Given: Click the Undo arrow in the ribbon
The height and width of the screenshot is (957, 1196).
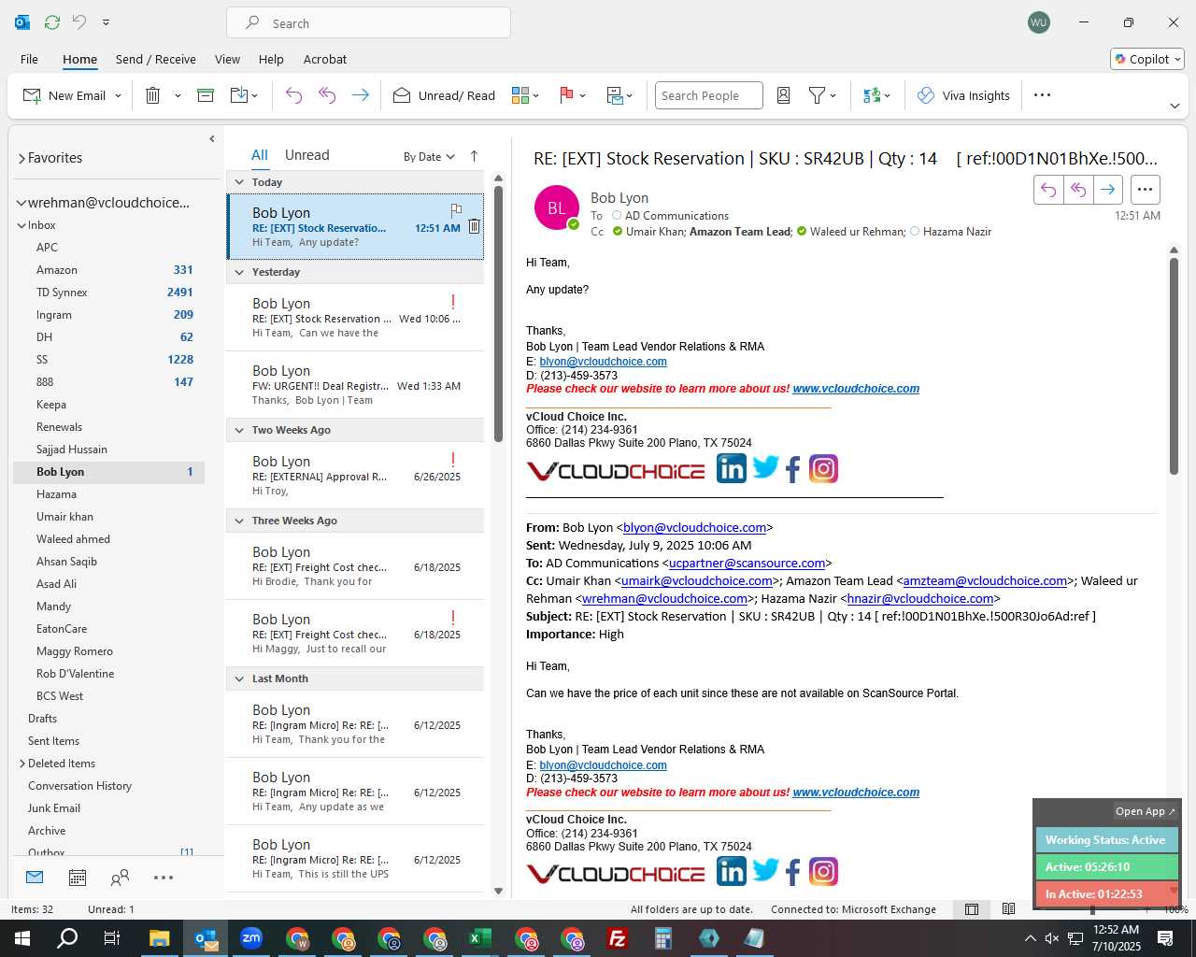Looking at the screenshot, I should 293,95.
